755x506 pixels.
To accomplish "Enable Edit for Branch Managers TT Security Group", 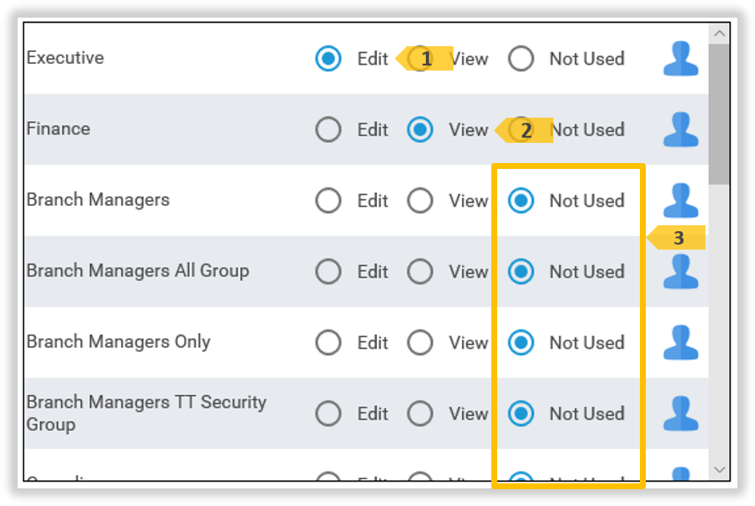I will (328, 414).
